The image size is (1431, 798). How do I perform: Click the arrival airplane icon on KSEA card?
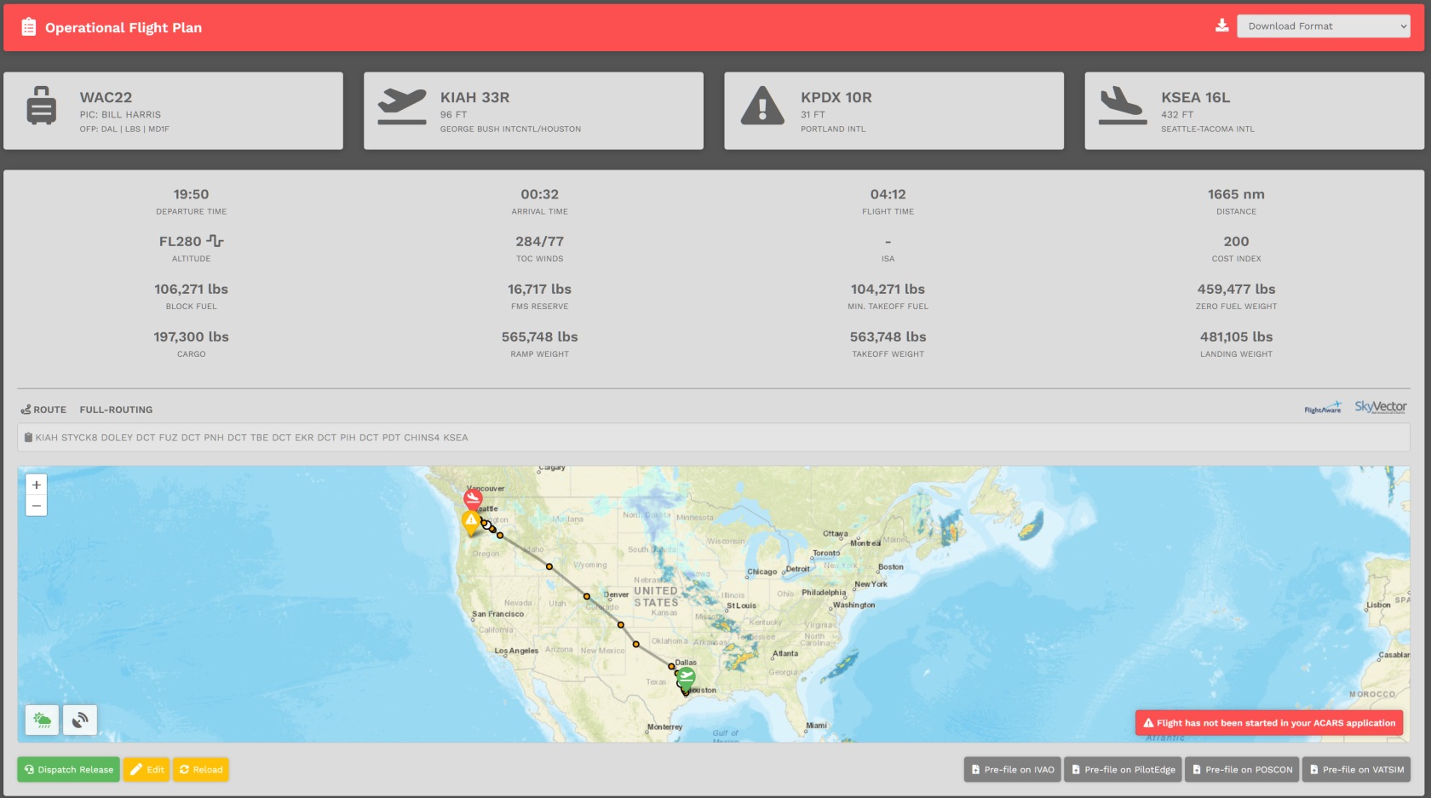[1122, 106]
